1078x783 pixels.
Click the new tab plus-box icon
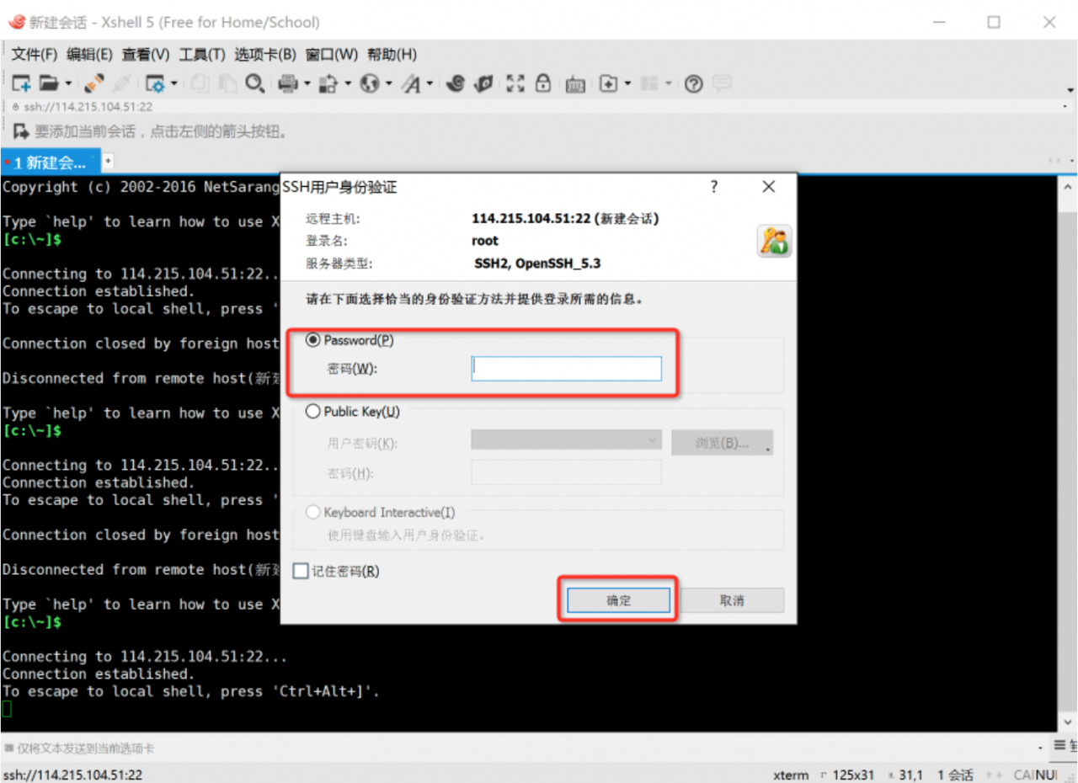pos(608,83)
